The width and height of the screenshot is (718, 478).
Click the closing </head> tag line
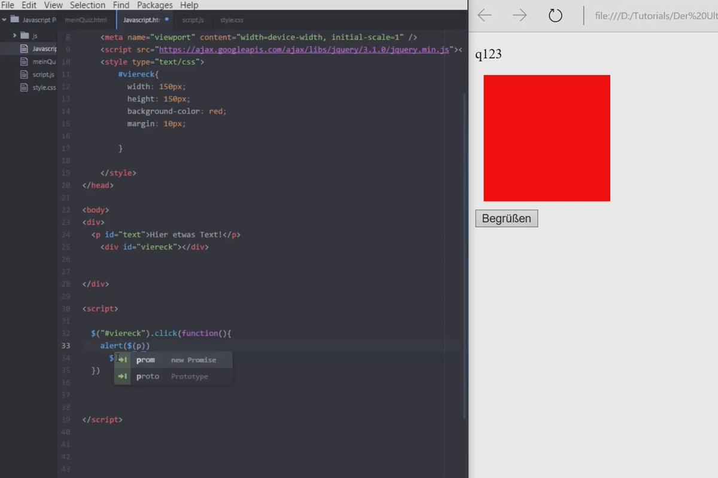(98, 185)
